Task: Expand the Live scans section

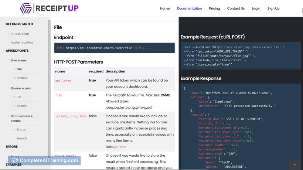Action: click(x=18, y=60)
